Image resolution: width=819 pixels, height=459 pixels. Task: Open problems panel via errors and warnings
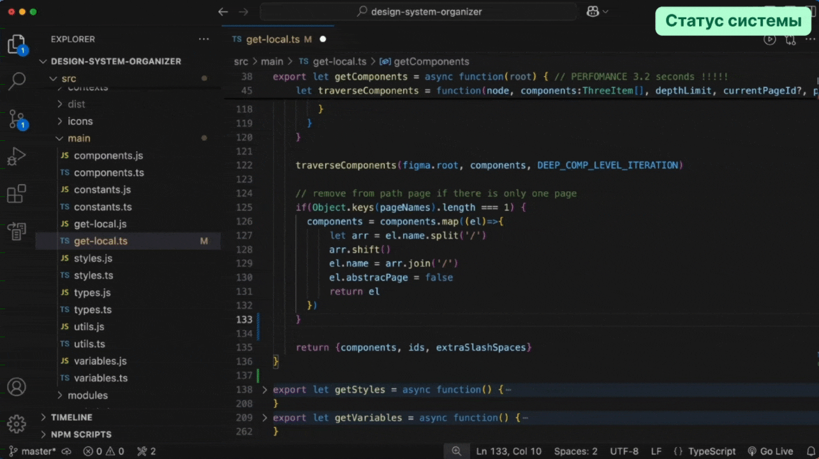click(x=103, y=451)
